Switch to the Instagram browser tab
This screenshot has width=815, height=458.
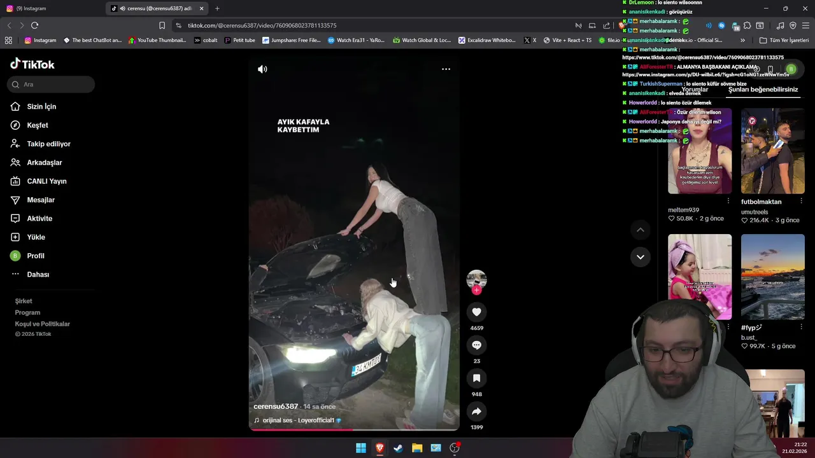(x=51, y=8)
